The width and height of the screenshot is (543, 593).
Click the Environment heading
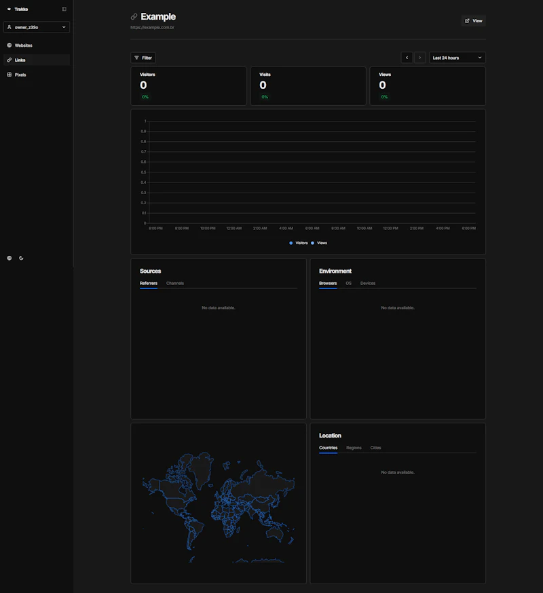click(x=335, y=271)
